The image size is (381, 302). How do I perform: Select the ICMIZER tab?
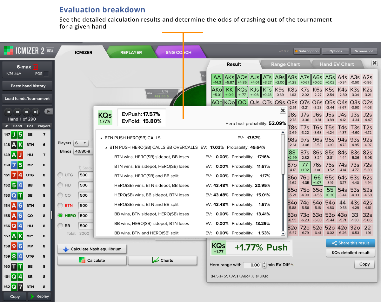point(84,52)
